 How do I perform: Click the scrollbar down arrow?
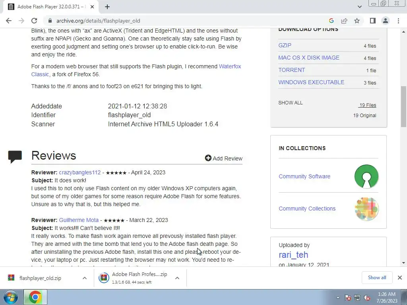[x=404, y=263]
